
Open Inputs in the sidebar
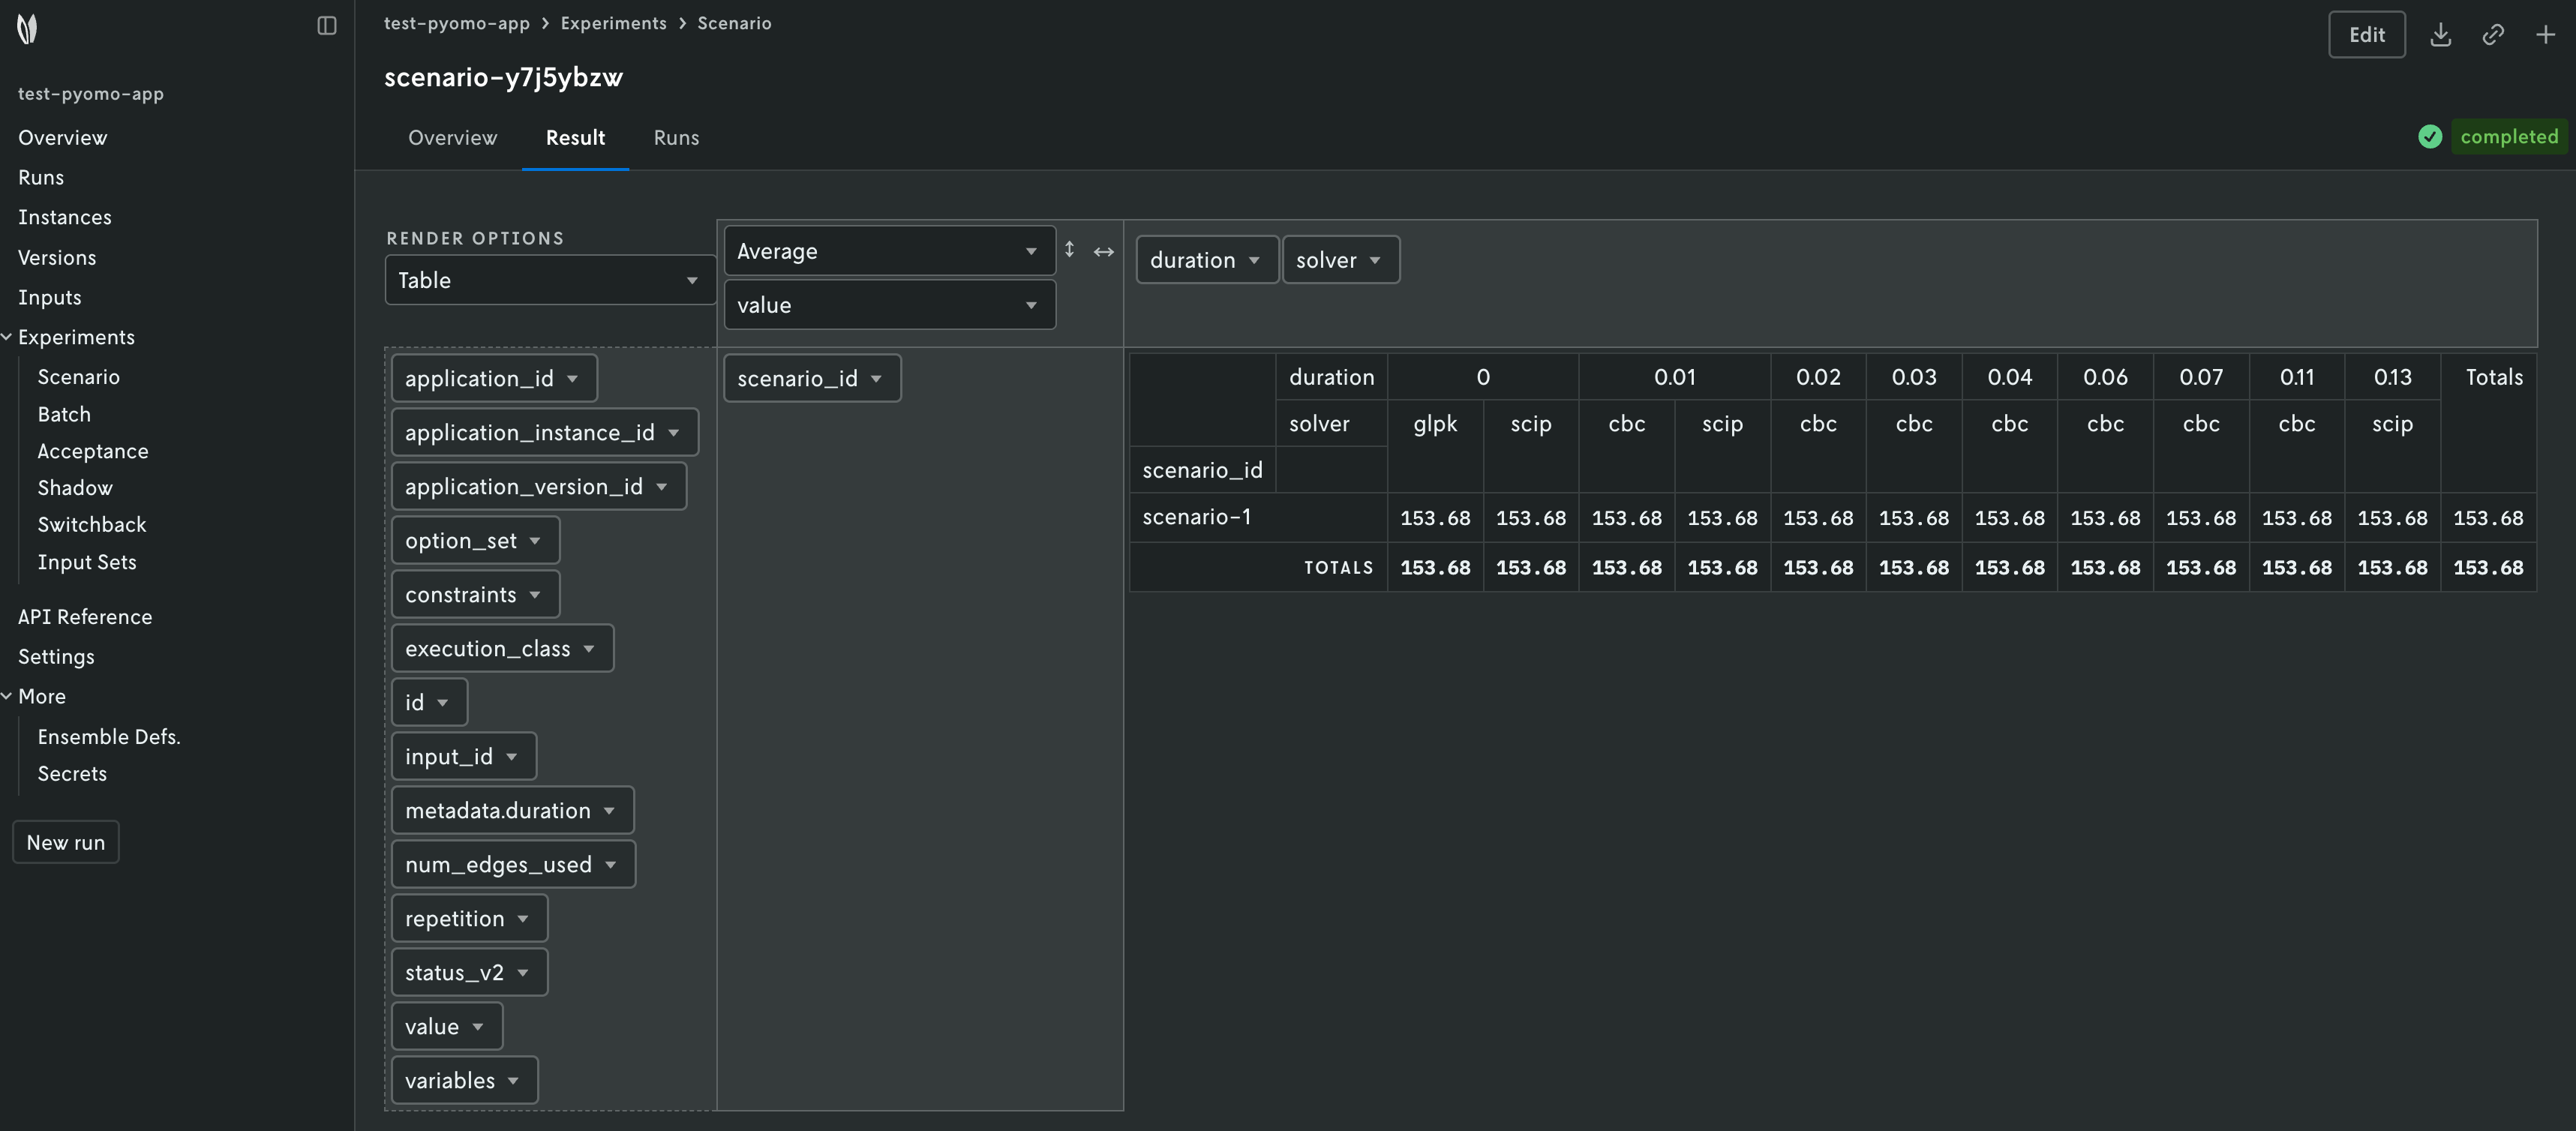(50, 298)
